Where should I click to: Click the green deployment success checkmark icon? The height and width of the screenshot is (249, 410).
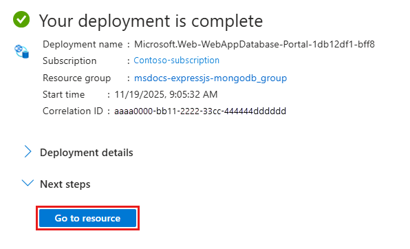[21, 19]
